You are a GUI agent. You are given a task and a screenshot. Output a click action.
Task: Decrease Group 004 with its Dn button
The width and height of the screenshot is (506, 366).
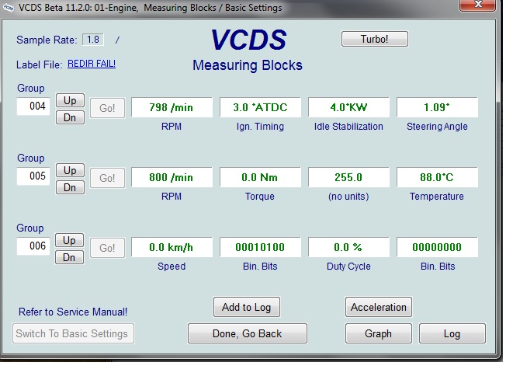[x=70, y=117]
